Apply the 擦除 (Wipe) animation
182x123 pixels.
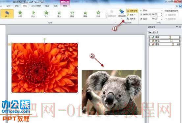click(x=85, y=14)
